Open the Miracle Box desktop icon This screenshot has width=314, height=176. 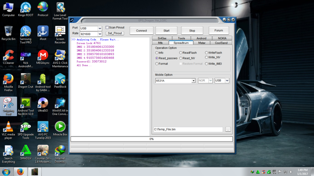click(60, 127)
